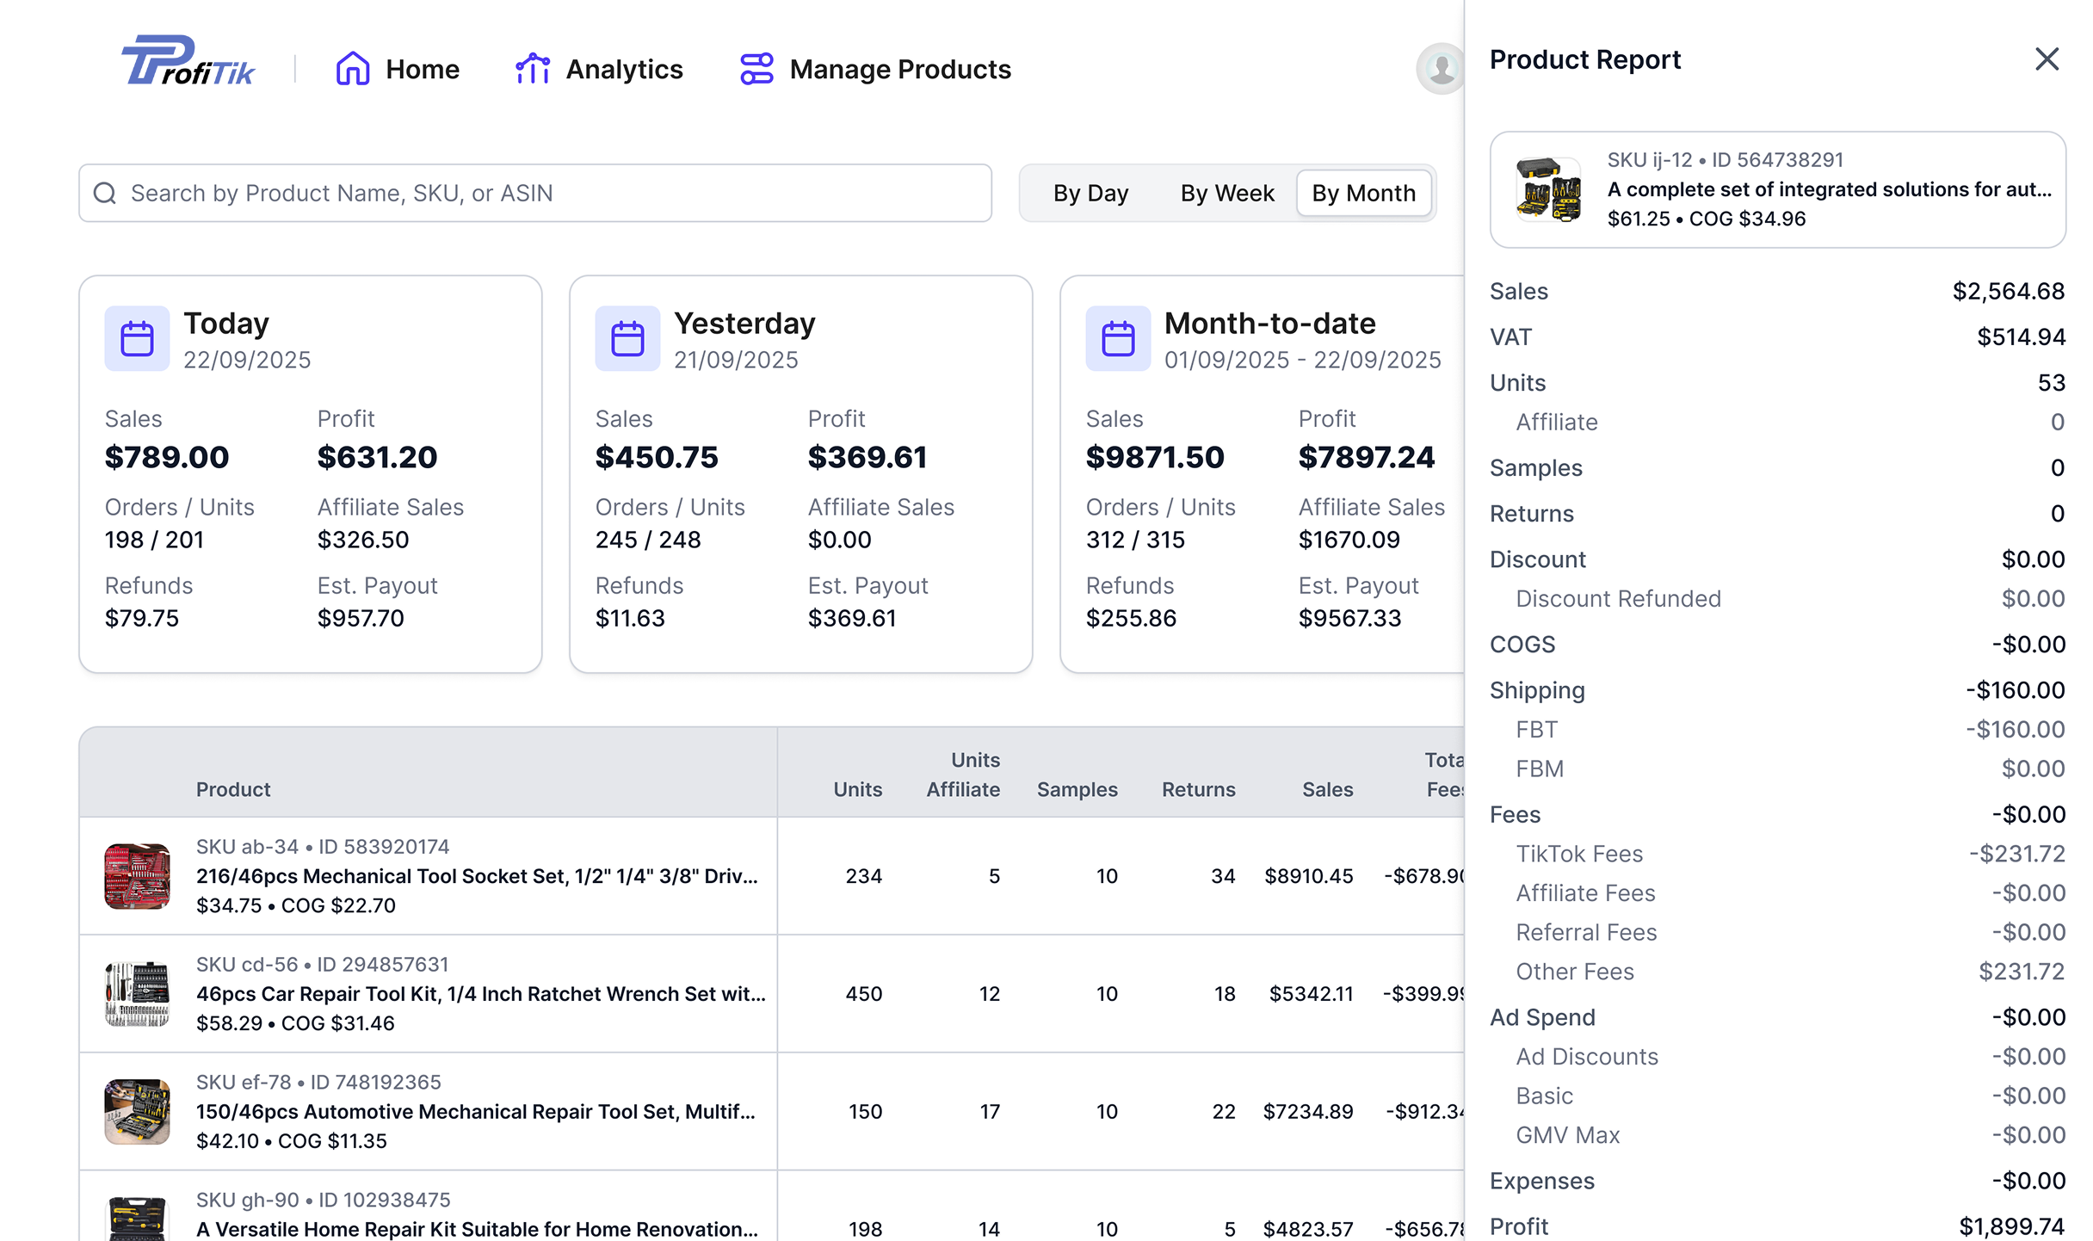
Task: Open the user profile avatar
Action: [x=1441, y=69]
